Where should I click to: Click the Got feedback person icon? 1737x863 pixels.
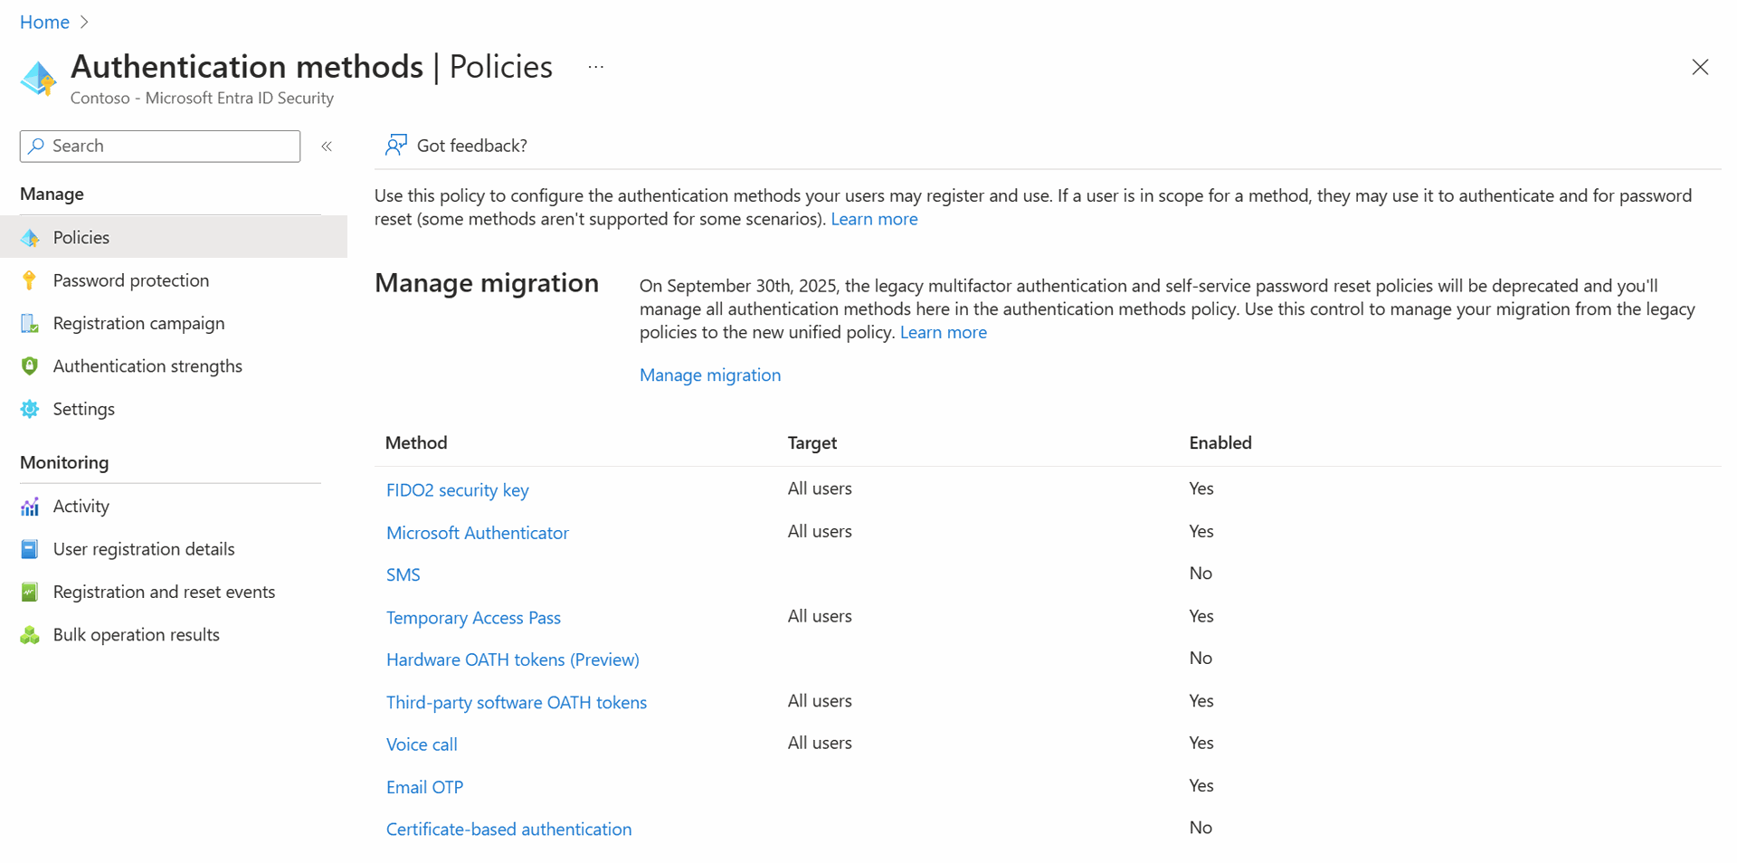click(x=395, y=146)
